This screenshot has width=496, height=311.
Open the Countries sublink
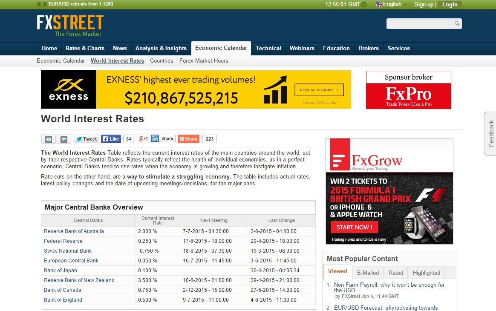(161, 61)
